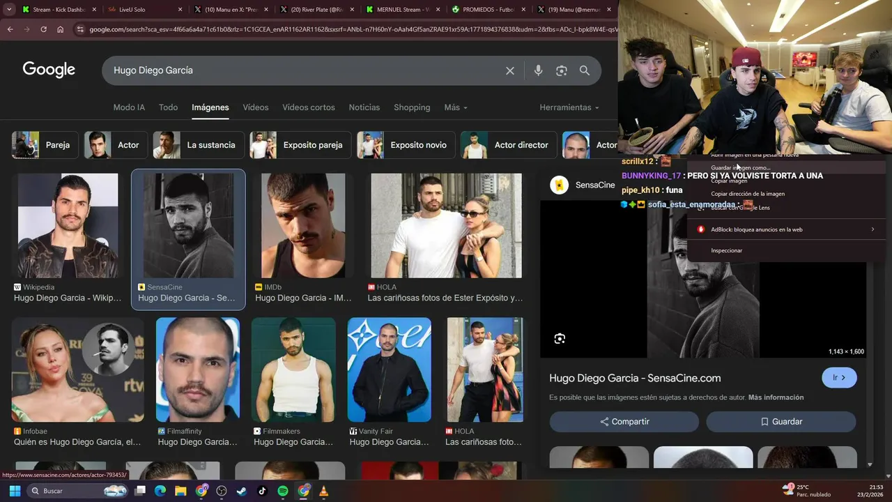This screenshot has width=892, height=502.
Task: Click the weather widget in taskbar
Action: coord(806,491)
